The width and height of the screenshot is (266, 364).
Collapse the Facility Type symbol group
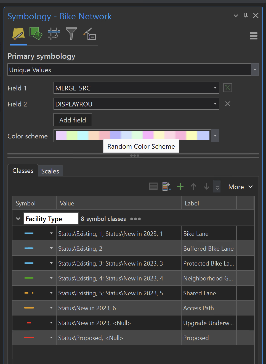click(x=18, y=218)
